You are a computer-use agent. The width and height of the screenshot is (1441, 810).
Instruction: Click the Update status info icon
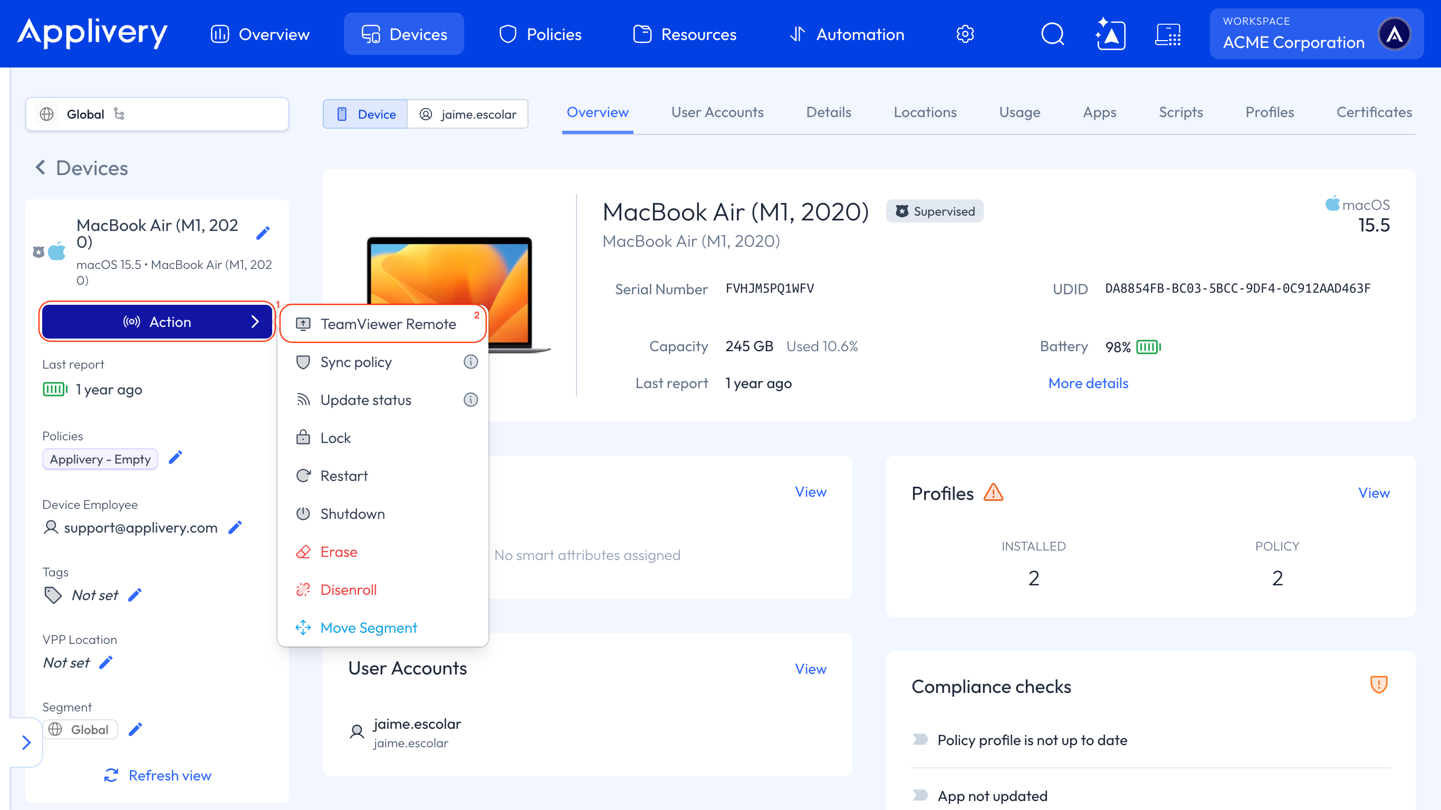(470, 400)
